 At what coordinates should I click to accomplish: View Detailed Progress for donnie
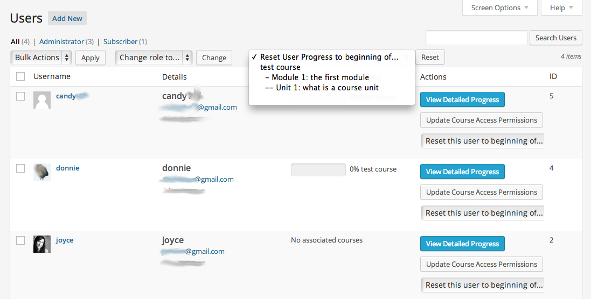pyautogui.click(x=462, y=172)
